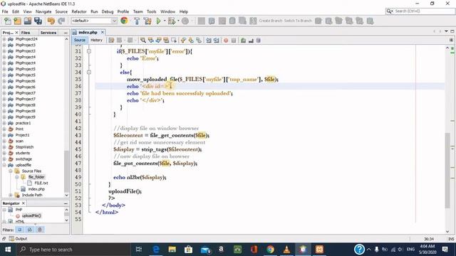Toggle Rectangular Selection in editor toolbar
The image size is (456, 256).
pyautogui.click(x=174, y=41)
